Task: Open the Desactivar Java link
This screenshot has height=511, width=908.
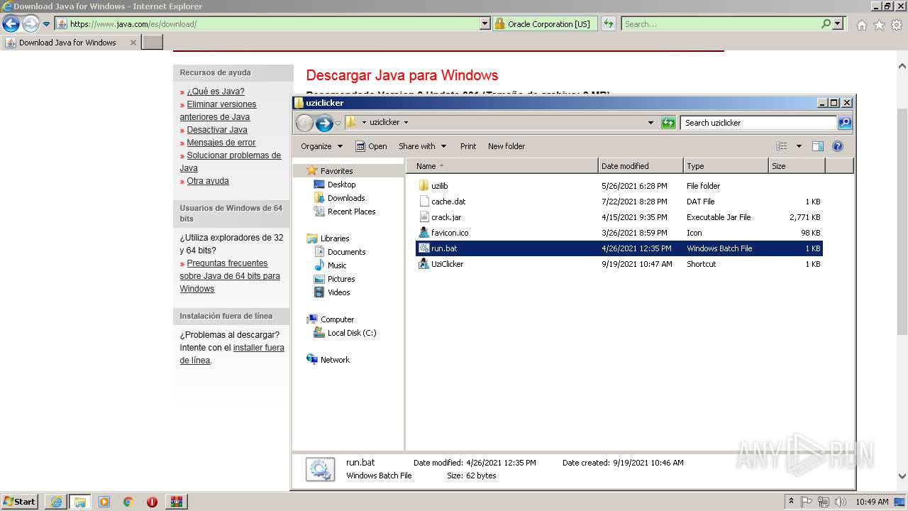Action: (x=217, y=130)
